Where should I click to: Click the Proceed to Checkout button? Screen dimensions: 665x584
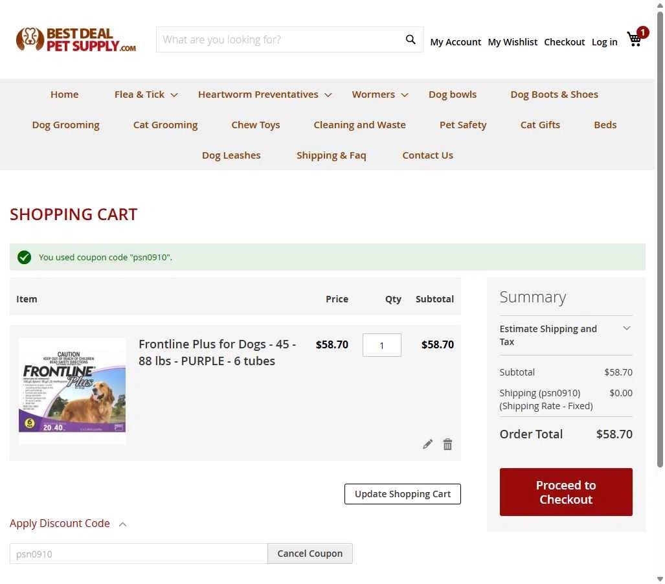[x=566, y=492]
